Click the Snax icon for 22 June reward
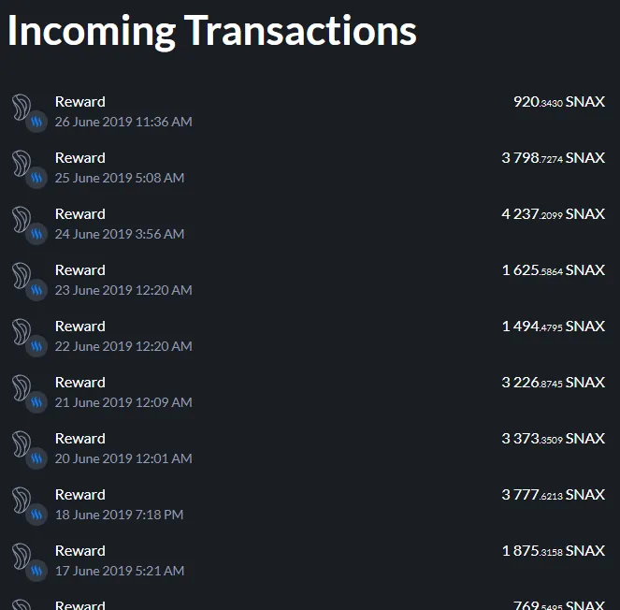This screenshot has height=610, width=620. pyautogui.click(x=22, y=333)
